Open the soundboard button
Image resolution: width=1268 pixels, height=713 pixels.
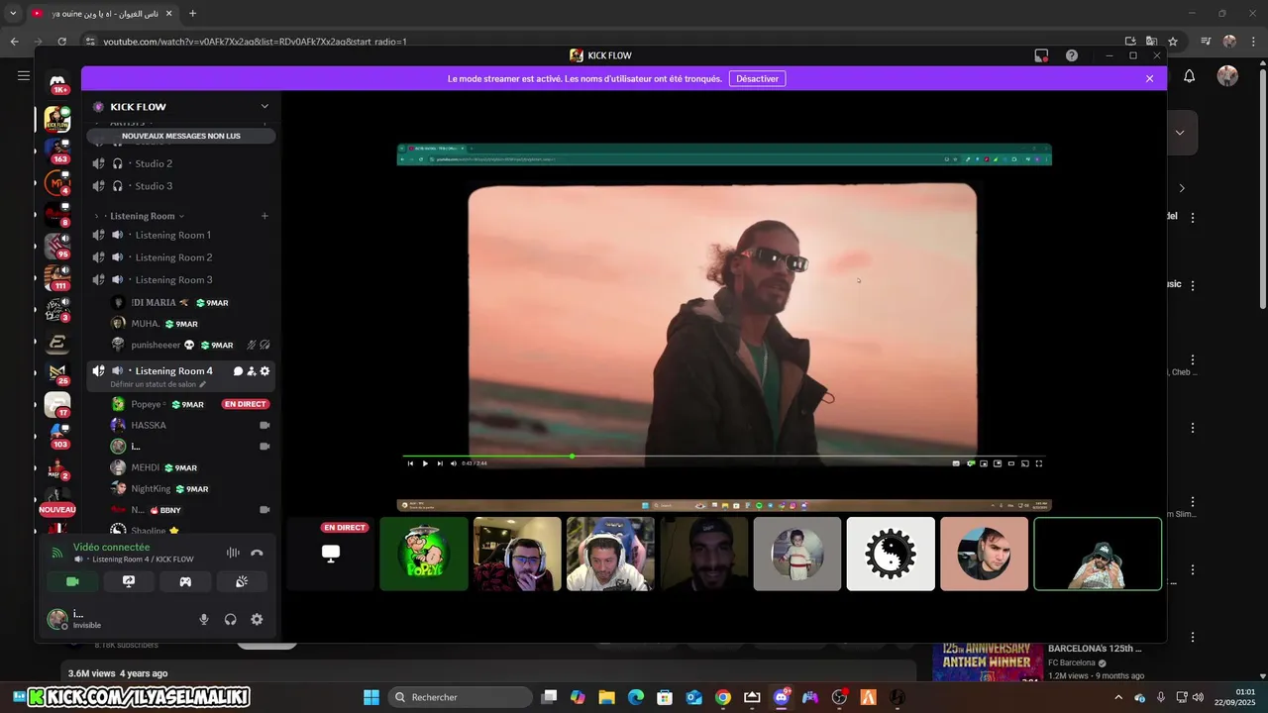coord(242,581)
